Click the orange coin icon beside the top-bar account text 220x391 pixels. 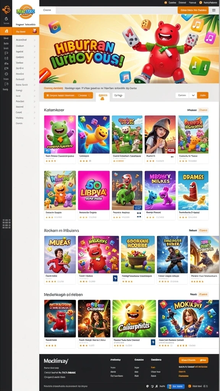pyautogui.click(x=200, y=3)
